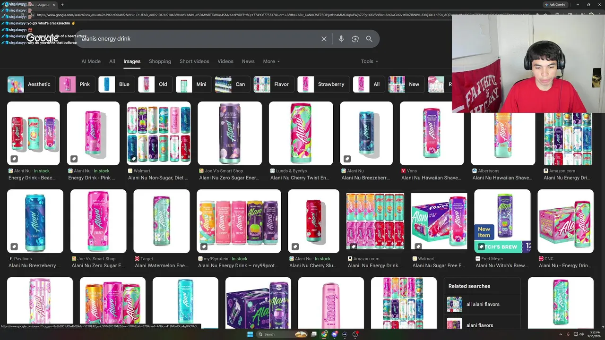The width and height of the screenshot is (605, 340).
Task: Open the News tab
Action: (x=248, y=61)
